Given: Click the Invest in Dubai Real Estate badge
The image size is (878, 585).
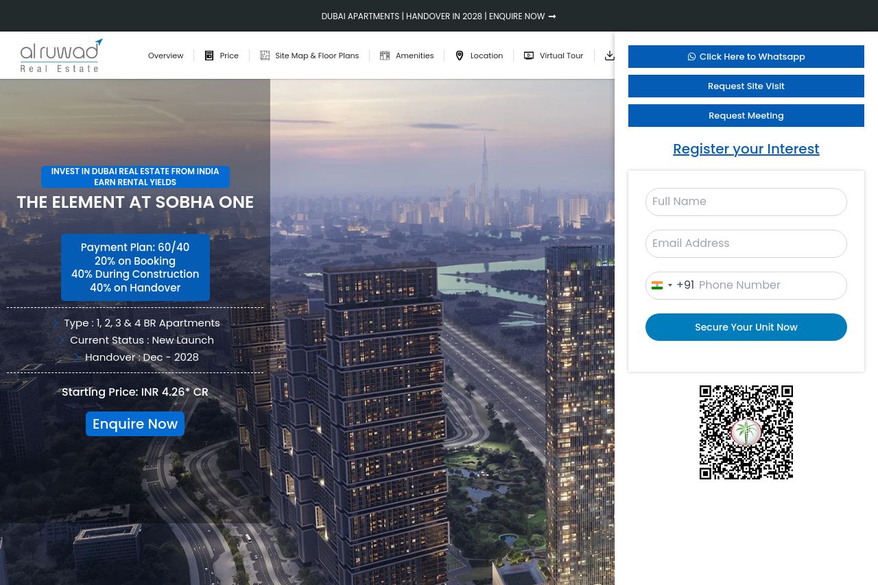Looking at the screenshot, I should coord(135,177).
